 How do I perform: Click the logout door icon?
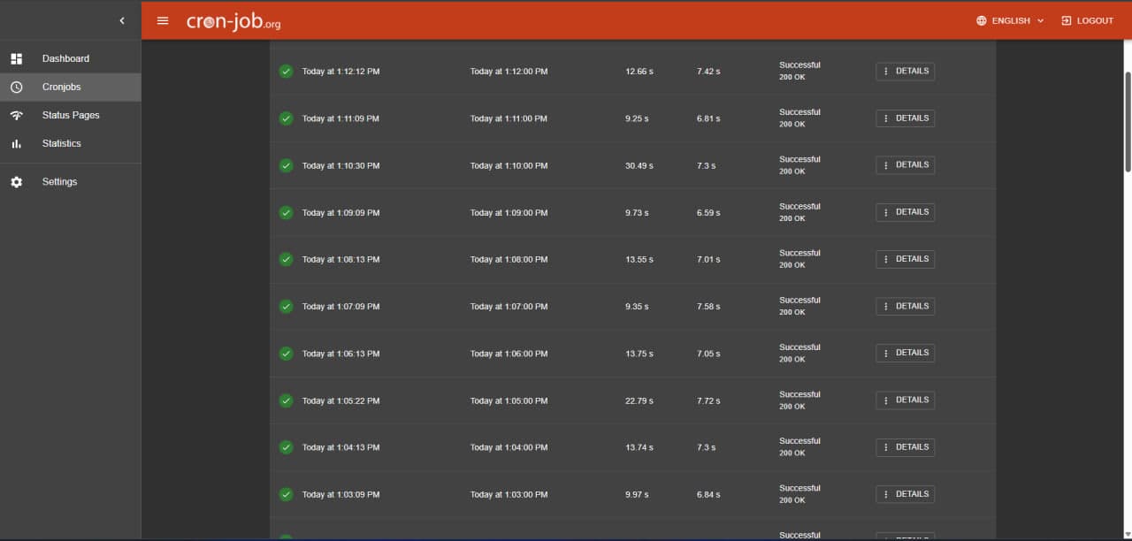pyautogui.click(x=1066, y=20)
